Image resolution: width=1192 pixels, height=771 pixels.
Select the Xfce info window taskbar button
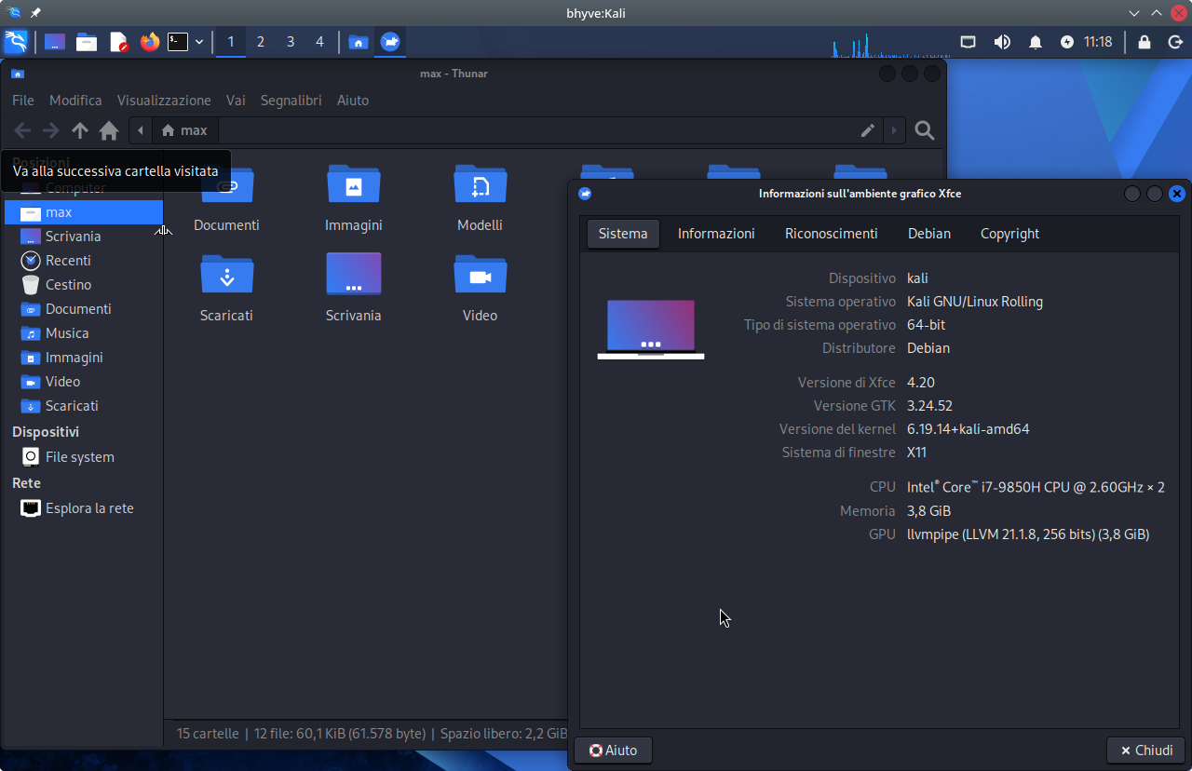tap(390, 42)
